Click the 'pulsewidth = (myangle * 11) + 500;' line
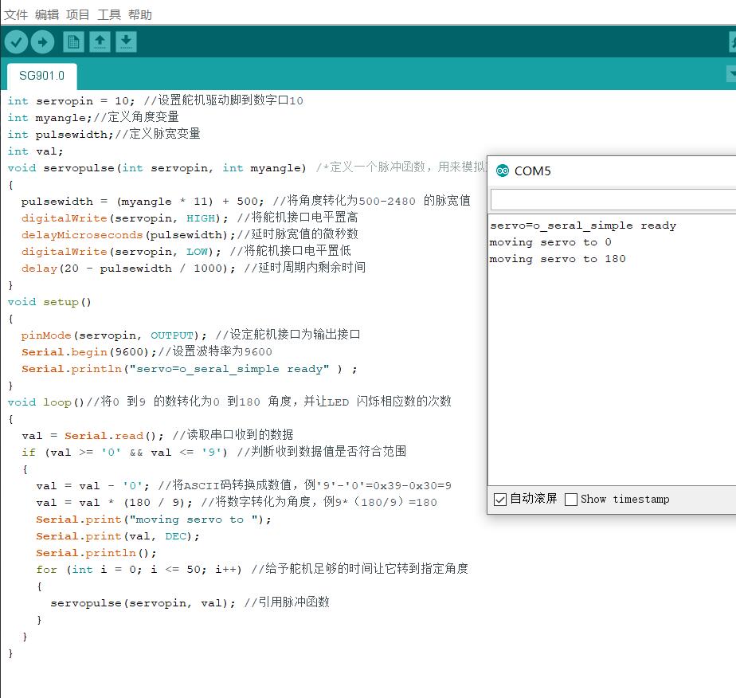This screenshot has height=698, width=736. (x=245, y=202)
